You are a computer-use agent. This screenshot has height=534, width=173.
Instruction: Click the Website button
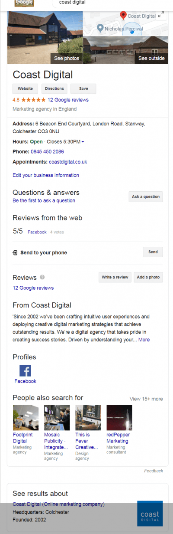[x=25, y=88]
